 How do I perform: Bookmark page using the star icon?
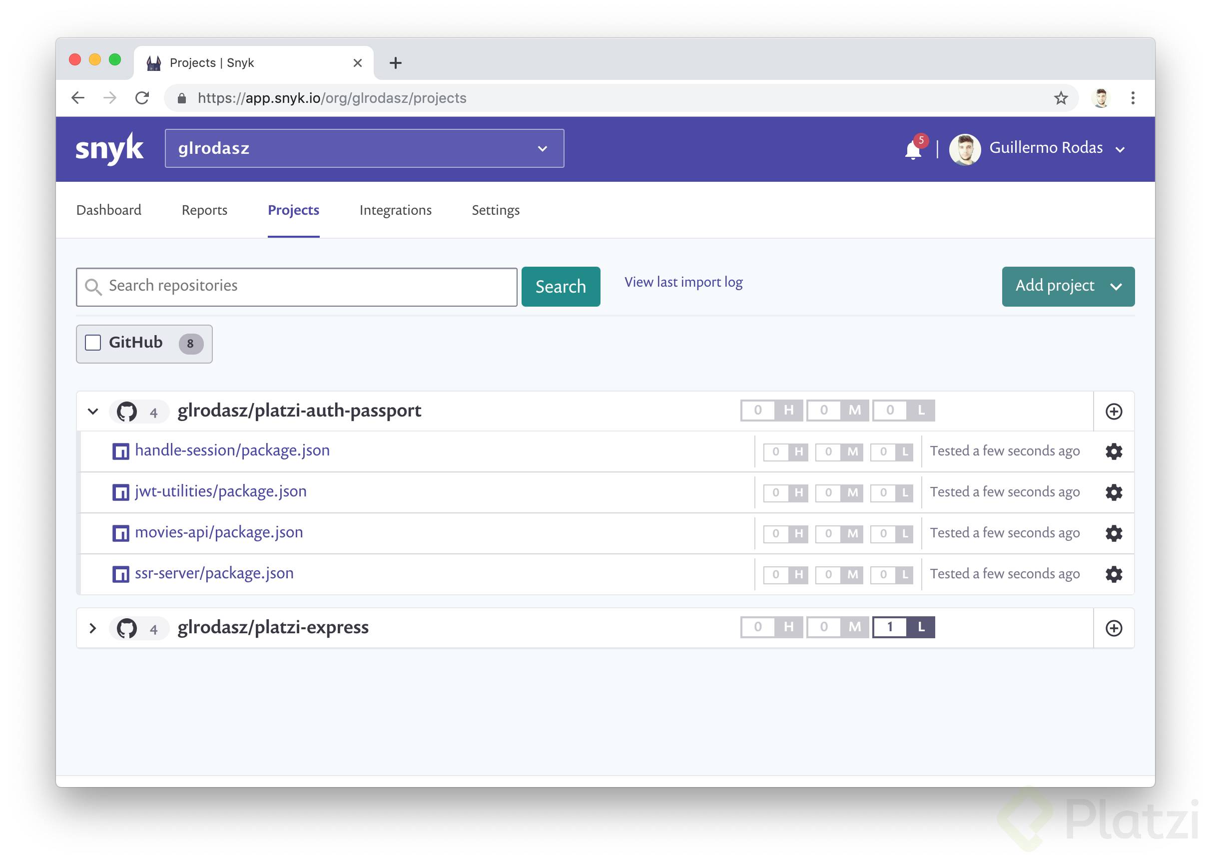point(1061,97)
